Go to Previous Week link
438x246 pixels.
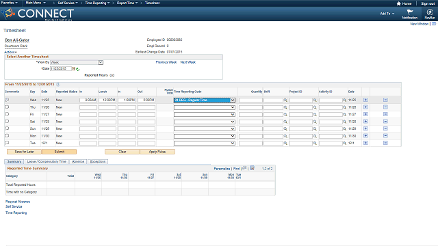pyautogui.click(x=166, y=62)
